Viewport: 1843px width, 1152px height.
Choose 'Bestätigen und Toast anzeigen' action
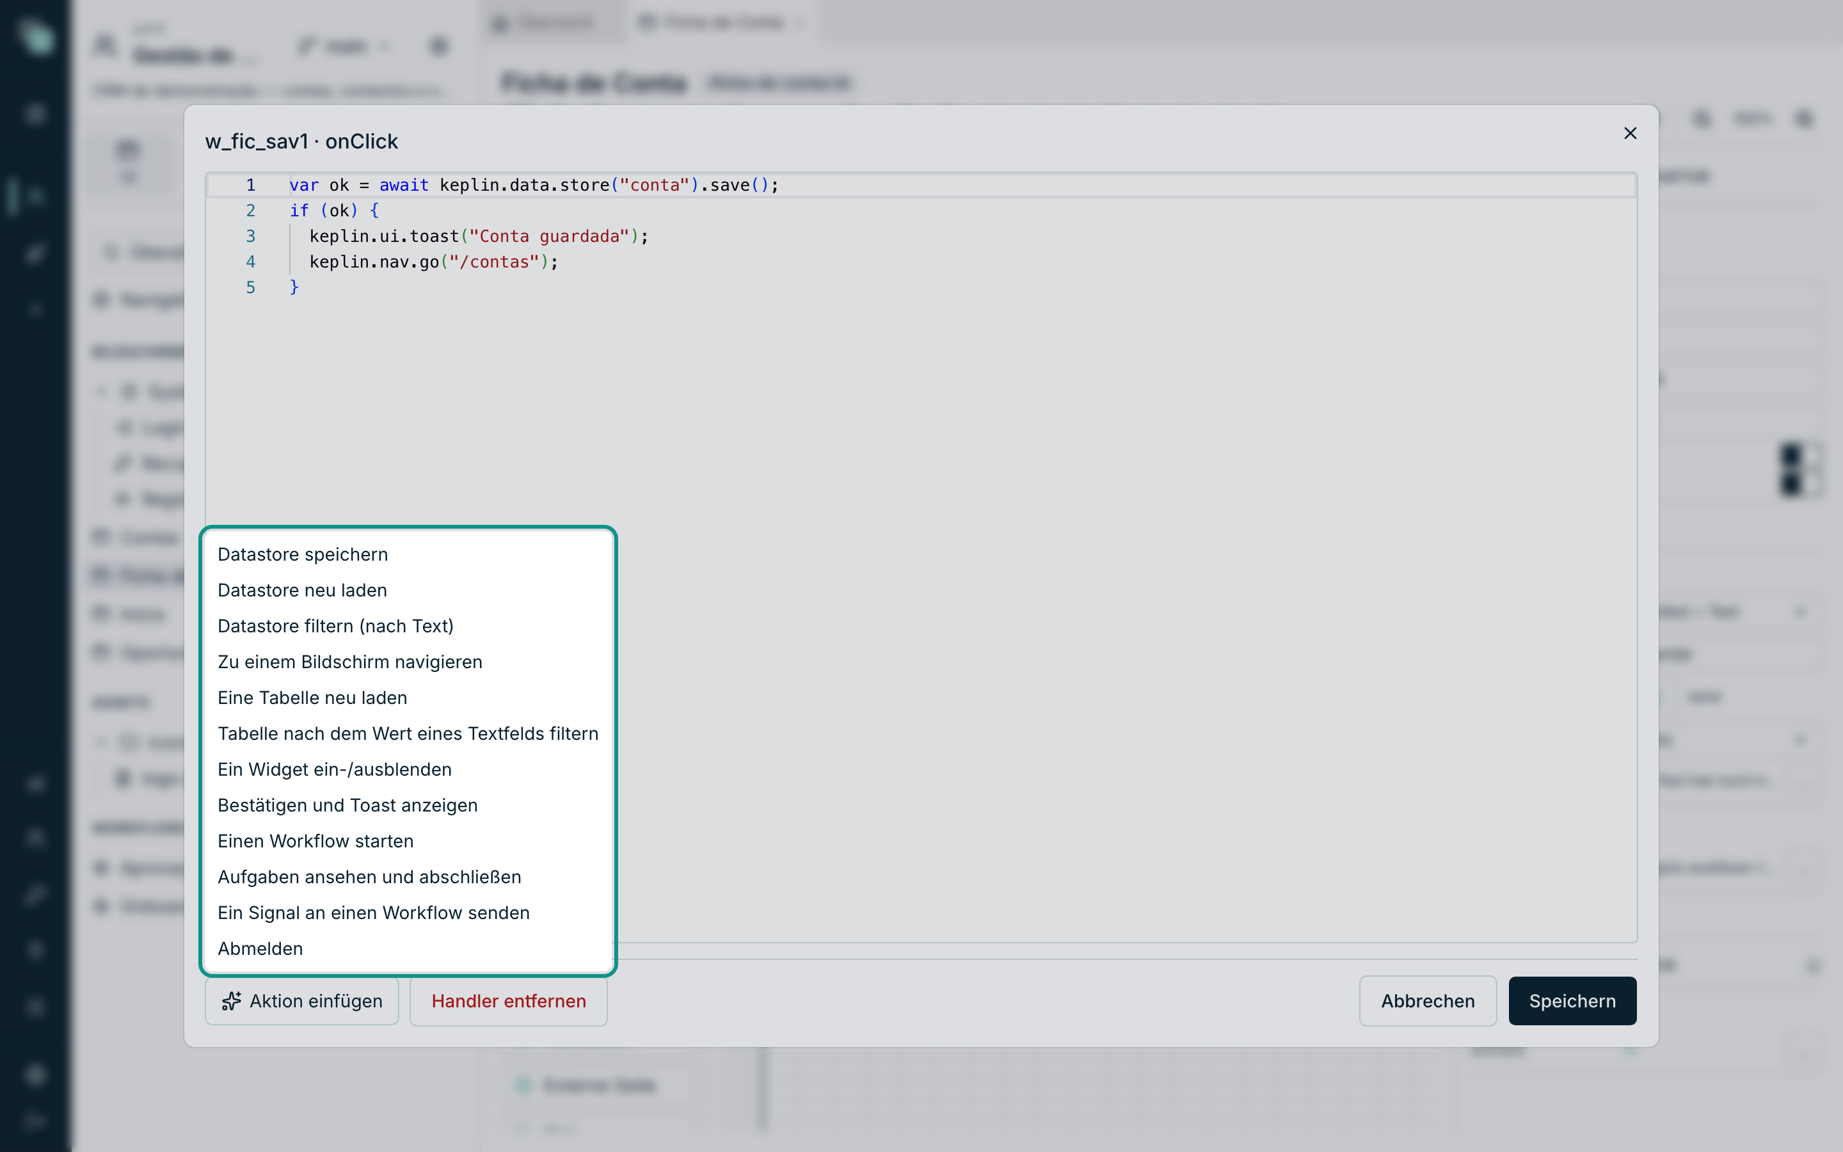point(408,804)
